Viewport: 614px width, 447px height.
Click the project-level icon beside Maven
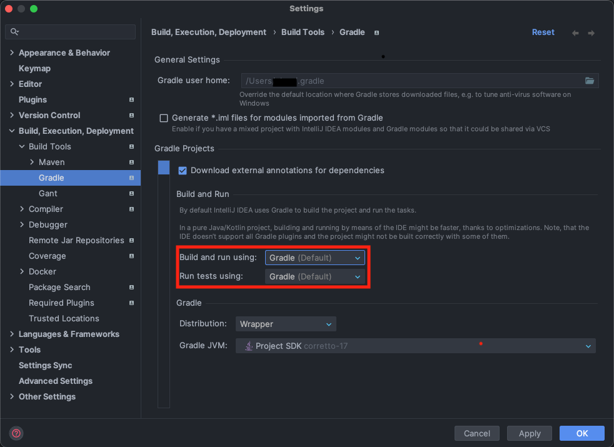[x=131, y=163]
